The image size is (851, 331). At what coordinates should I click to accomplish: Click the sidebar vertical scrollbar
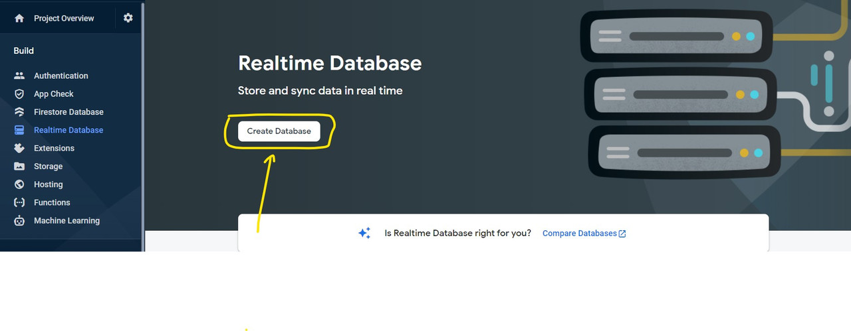point(142,126)
